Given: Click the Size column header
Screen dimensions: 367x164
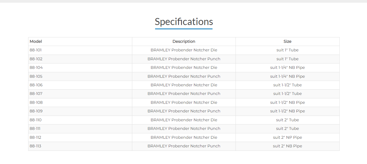Looking at the screenshot, I should tap(287, 41).
